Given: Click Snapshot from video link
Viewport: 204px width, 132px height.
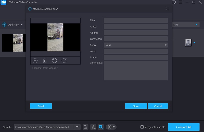Looking at the screenshot, I should 45,68.
